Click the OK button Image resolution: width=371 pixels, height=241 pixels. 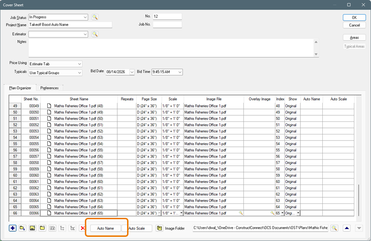354,18
